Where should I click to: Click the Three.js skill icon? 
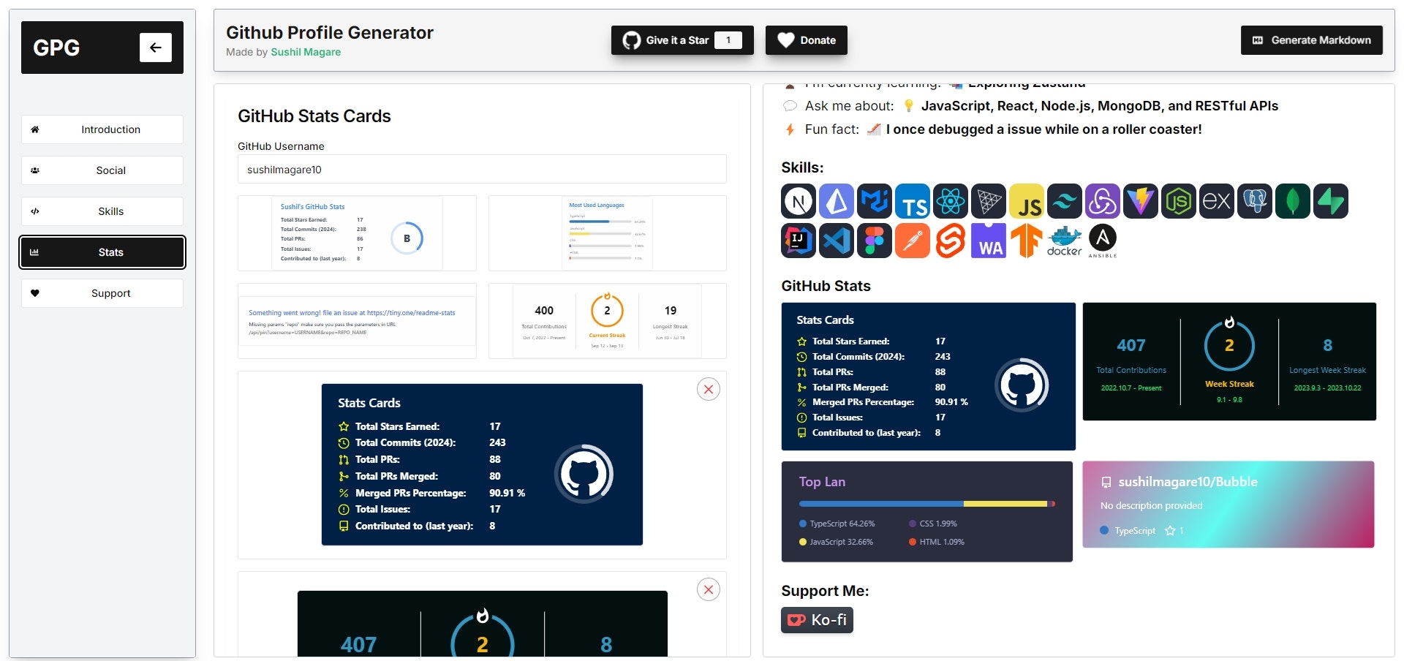click(989, 201)
